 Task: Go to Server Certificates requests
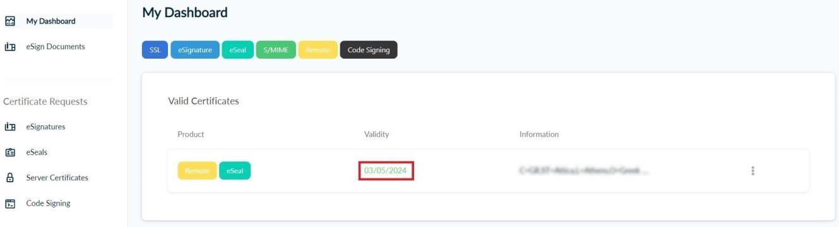[58, 178]
